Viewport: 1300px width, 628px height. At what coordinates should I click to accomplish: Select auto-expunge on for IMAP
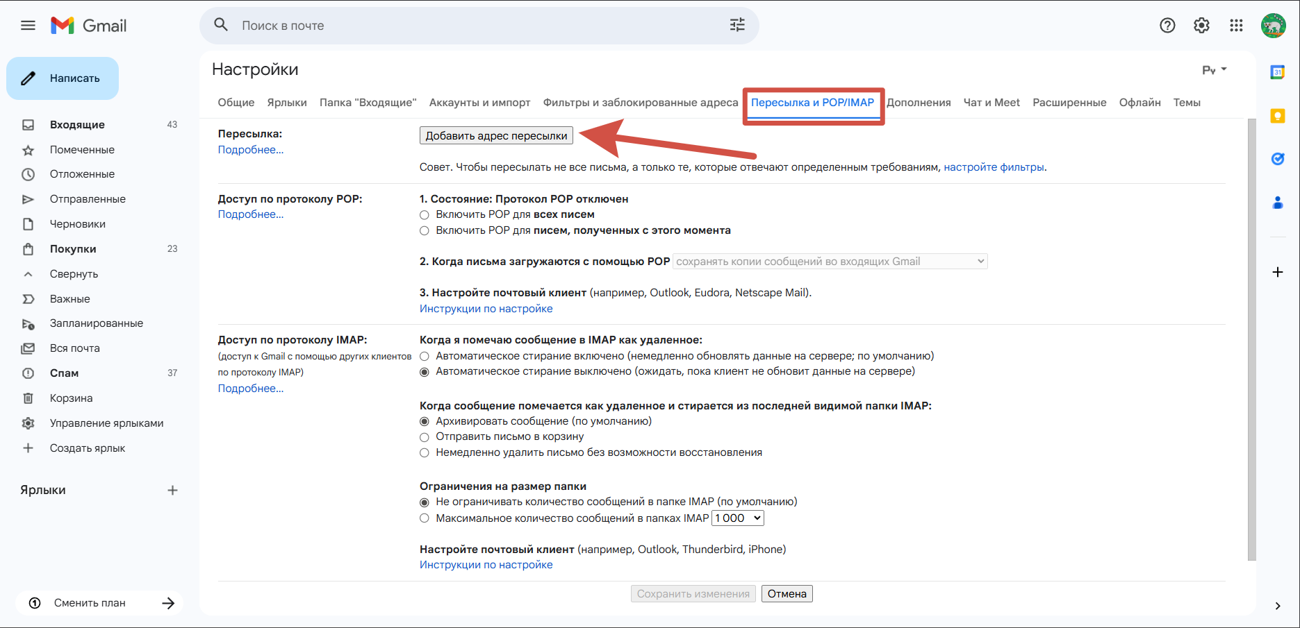pos(425,357)
